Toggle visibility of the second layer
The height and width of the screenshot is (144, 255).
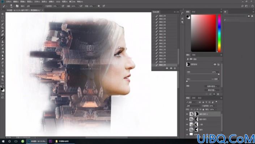pos(187,119)
